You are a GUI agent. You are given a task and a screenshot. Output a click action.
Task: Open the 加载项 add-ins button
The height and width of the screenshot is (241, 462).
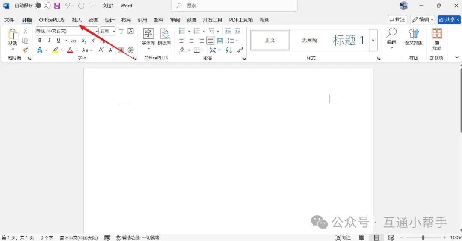pos(437,39)
